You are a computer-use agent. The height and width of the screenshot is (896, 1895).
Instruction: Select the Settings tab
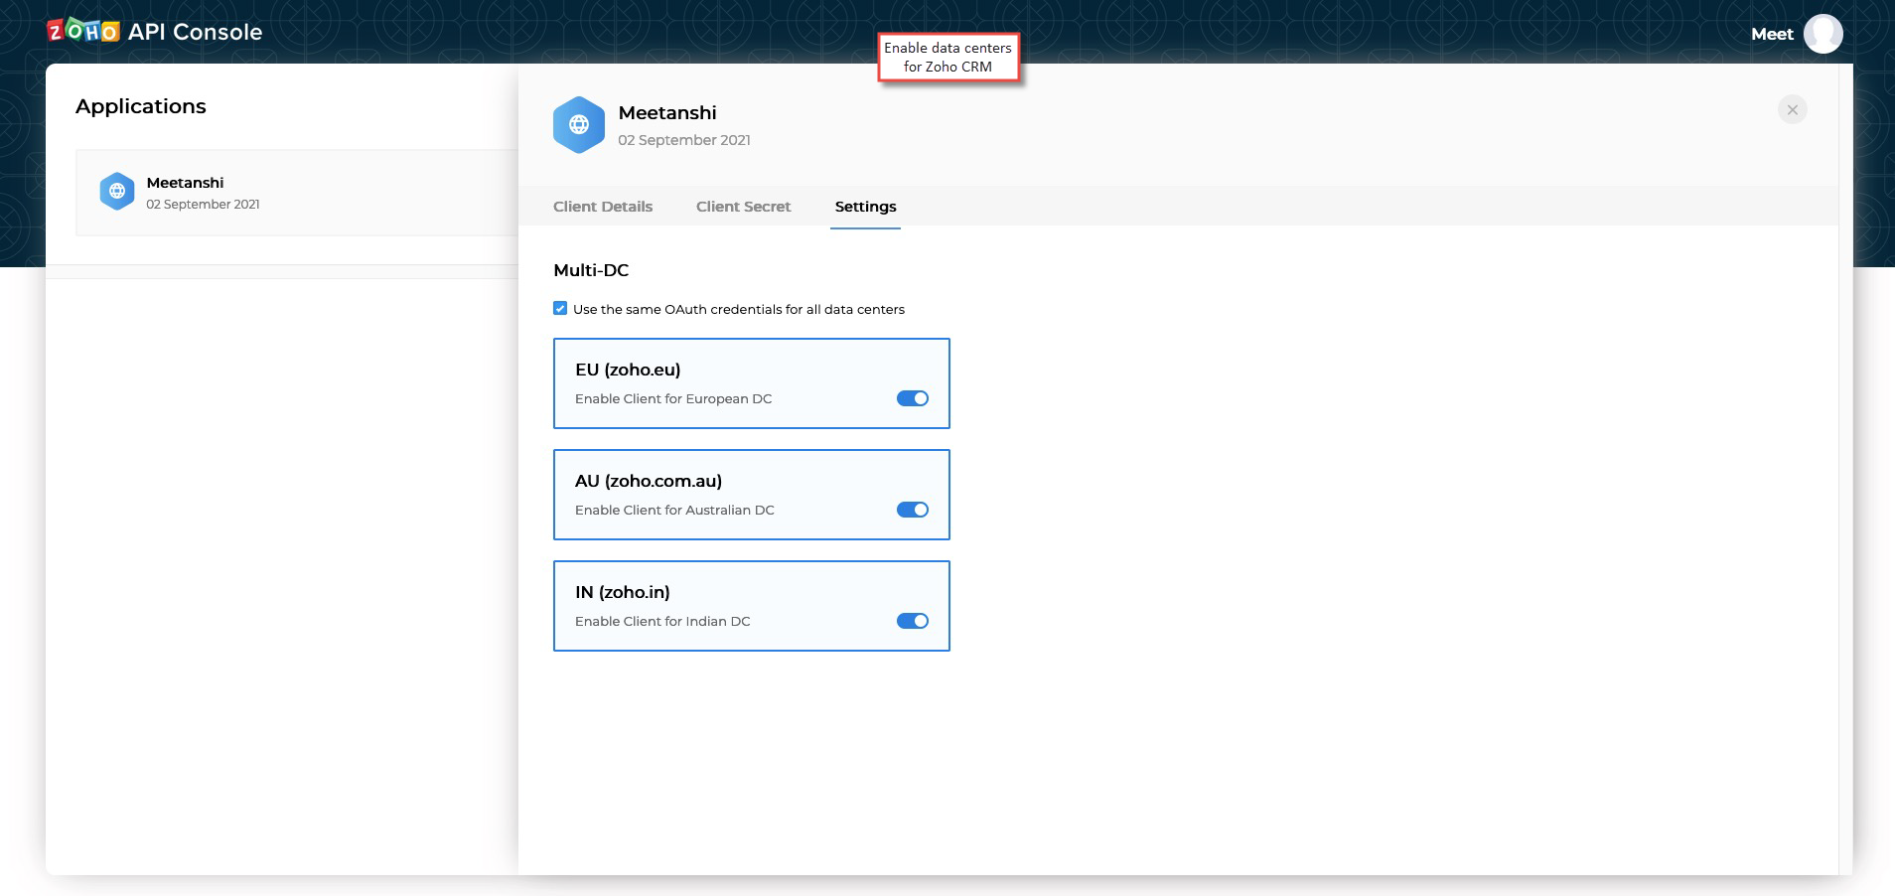point(865,207)
